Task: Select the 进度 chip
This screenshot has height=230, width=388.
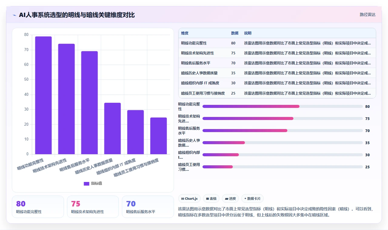Action: coord(230,199)
